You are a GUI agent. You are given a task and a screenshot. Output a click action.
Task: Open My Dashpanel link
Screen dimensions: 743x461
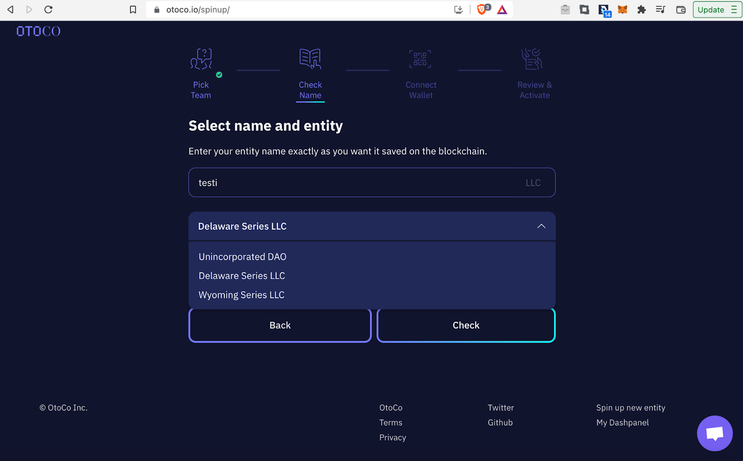tap(622, 422)
